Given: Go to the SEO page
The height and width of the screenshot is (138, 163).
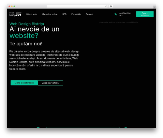Looking at the screenshot, I should [64, 14].
